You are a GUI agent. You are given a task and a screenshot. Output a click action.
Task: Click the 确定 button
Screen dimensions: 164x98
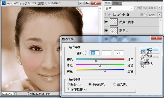tap(150, 49)
